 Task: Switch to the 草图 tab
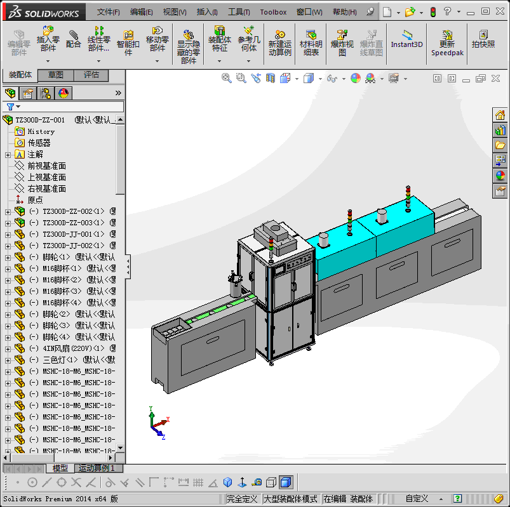pyautogui.click(x=56, y=75)
